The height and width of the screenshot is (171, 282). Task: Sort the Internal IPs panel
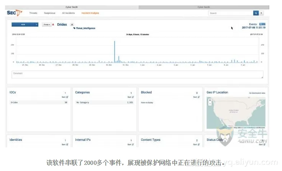click(131, 145)
